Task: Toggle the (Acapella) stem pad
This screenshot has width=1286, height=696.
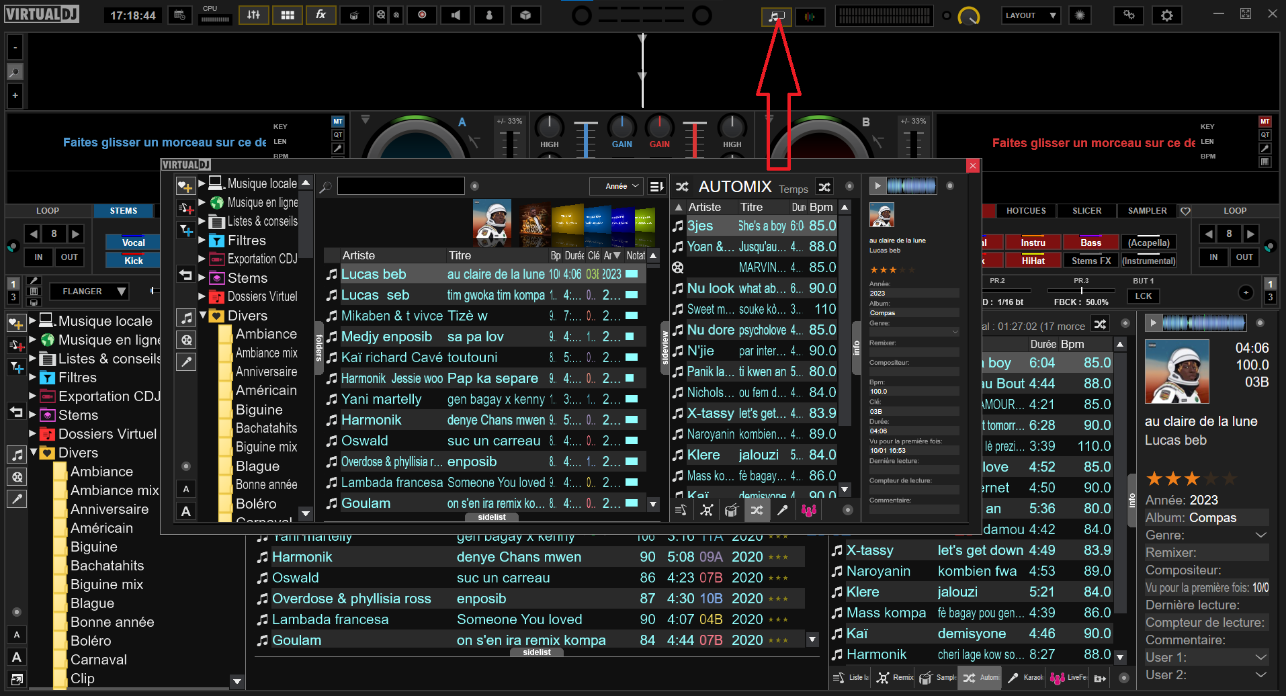Action: click(1148, 243)
